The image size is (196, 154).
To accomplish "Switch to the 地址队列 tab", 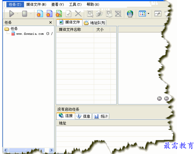I will (95, 23).
